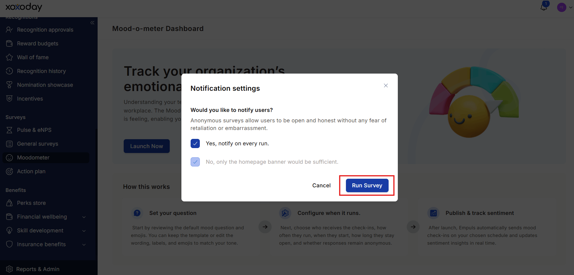Click the 'Set your question' help icon
Screen dimensions: 574x275
pyautogui.click(x=137, y=213)
